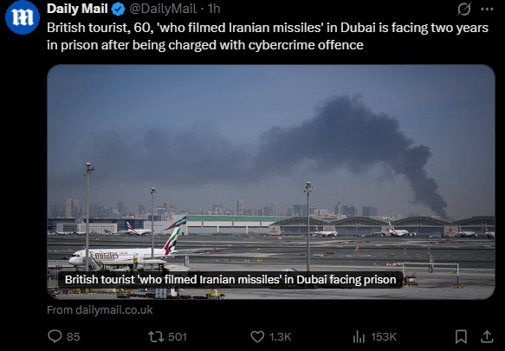Click the blue verified checkmark badge
Image resolution: width=505 pixels, height=351 pixels.
[x=118, y=9]
